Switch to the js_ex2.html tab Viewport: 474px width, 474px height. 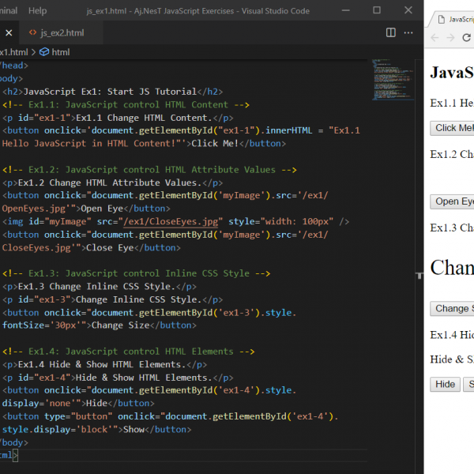click(62, 32)
